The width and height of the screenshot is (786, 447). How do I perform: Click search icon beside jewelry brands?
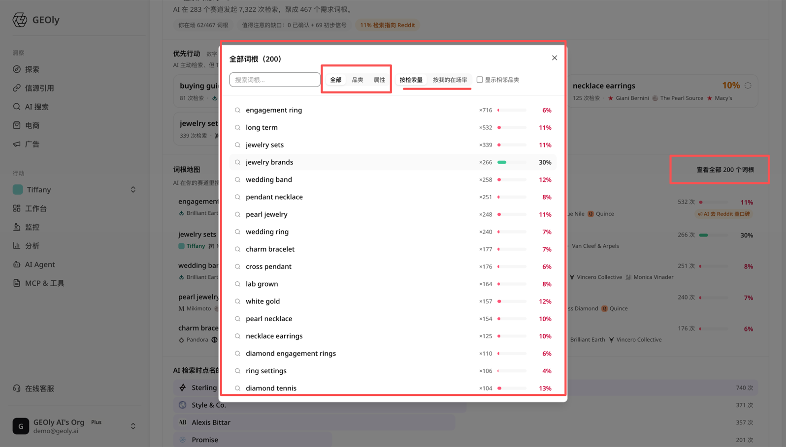click(237, 162)
